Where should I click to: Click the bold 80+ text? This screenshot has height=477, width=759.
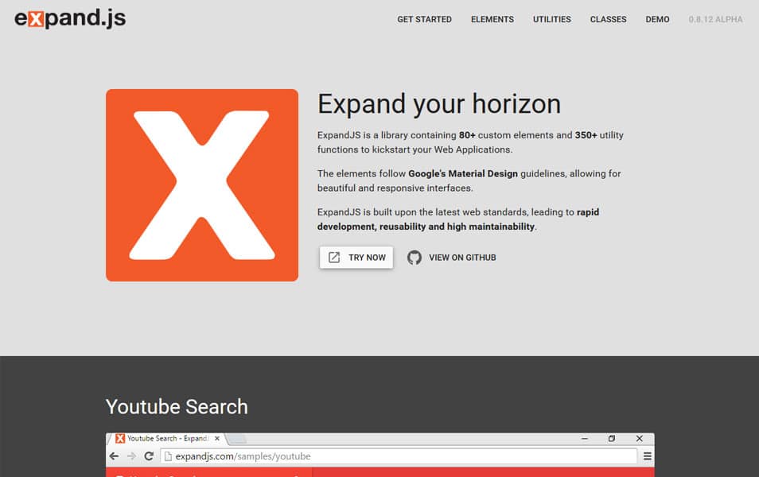[467, 135]
